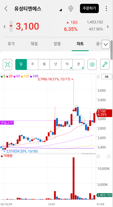Tap the microphone voice search icon

tap(71, 8)
